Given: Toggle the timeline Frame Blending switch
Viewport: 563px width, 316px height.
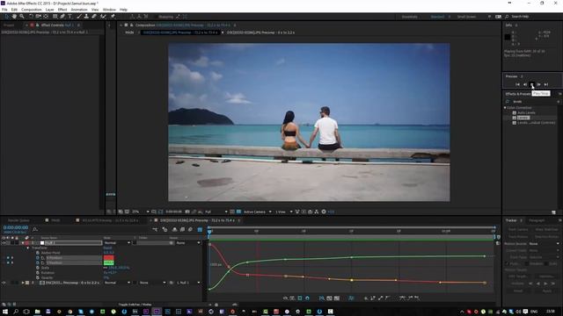Looking at the screenshot, I should [182, 229].
